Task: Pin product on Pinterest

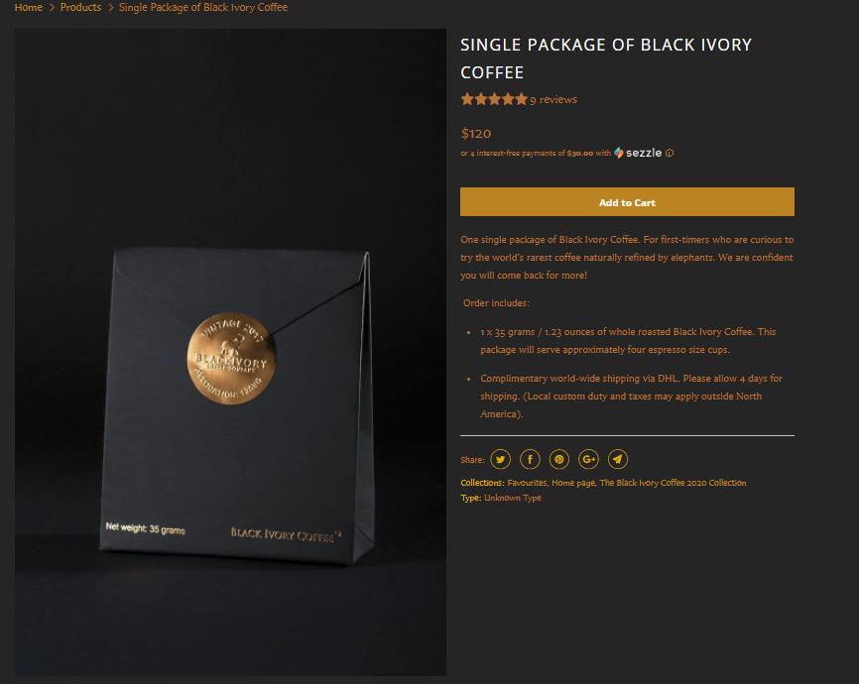Action: (559, 459)
